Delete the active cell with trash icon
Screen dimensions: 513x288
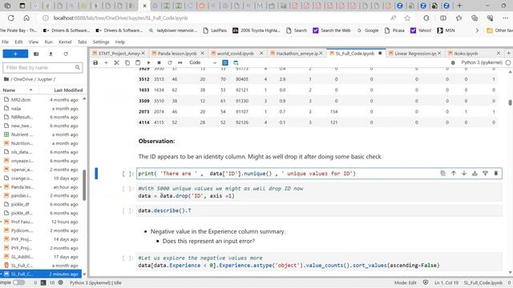[x=495, y=174]
